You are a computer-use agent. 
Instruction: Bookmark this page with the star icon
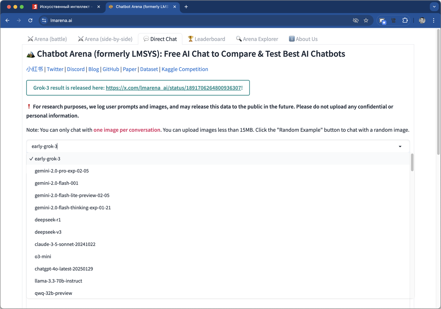(366, 20)
